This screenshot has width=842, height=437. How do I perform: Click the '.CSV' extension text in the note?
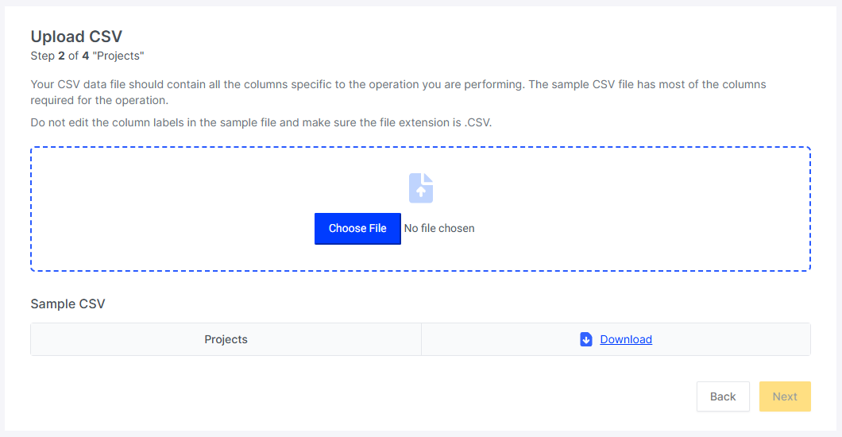click(x=478, y=122)
